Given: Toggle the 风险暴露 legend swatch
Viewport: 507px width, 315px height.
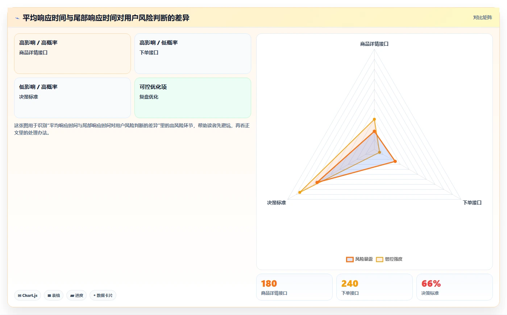Looking at the screenshot, I should [350, 259].
